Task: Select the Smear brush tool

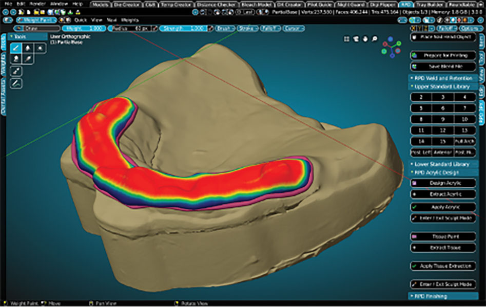Action: pos(16,59)
